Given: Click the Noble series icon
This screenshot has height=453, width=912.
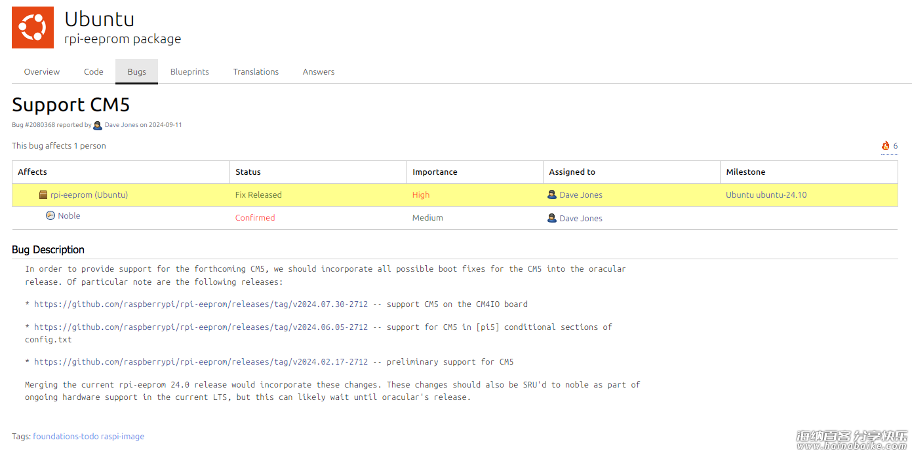Looking at the screenshot, I should 50,215.
